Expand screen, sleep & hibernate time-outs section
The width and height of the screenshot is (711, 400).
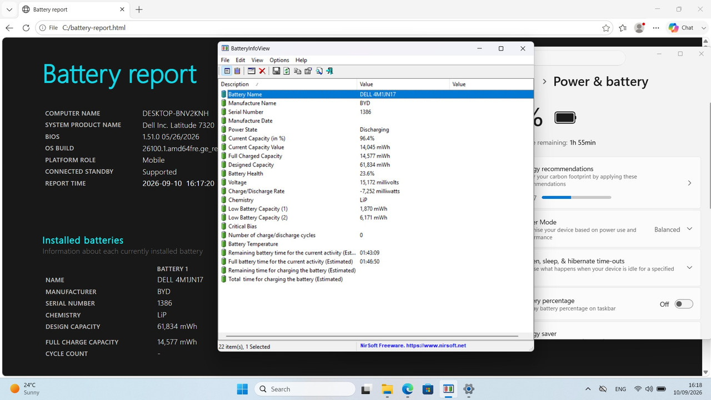[x=689, y=267]
